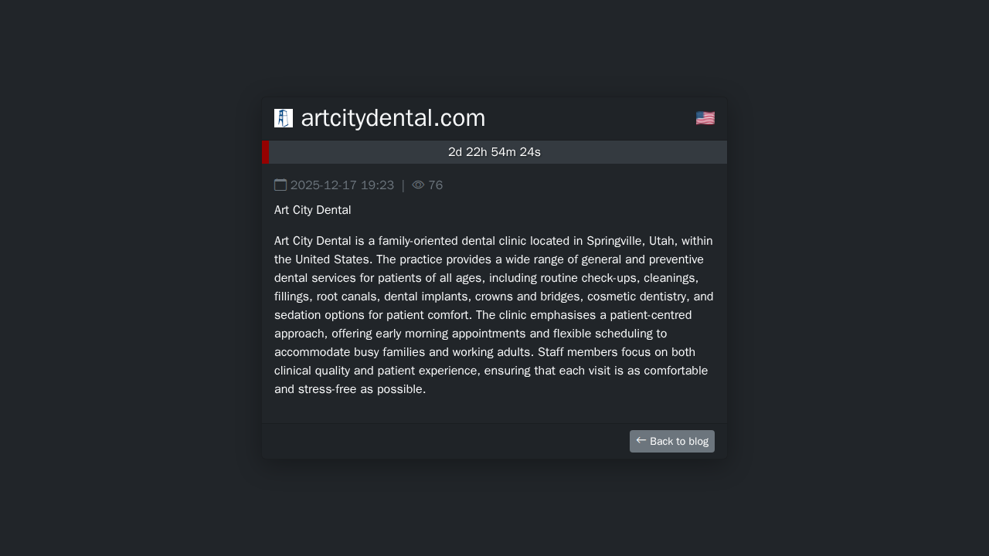Click the Art City Dental site favicon
The image size is (989, 556).
(284, 118)
